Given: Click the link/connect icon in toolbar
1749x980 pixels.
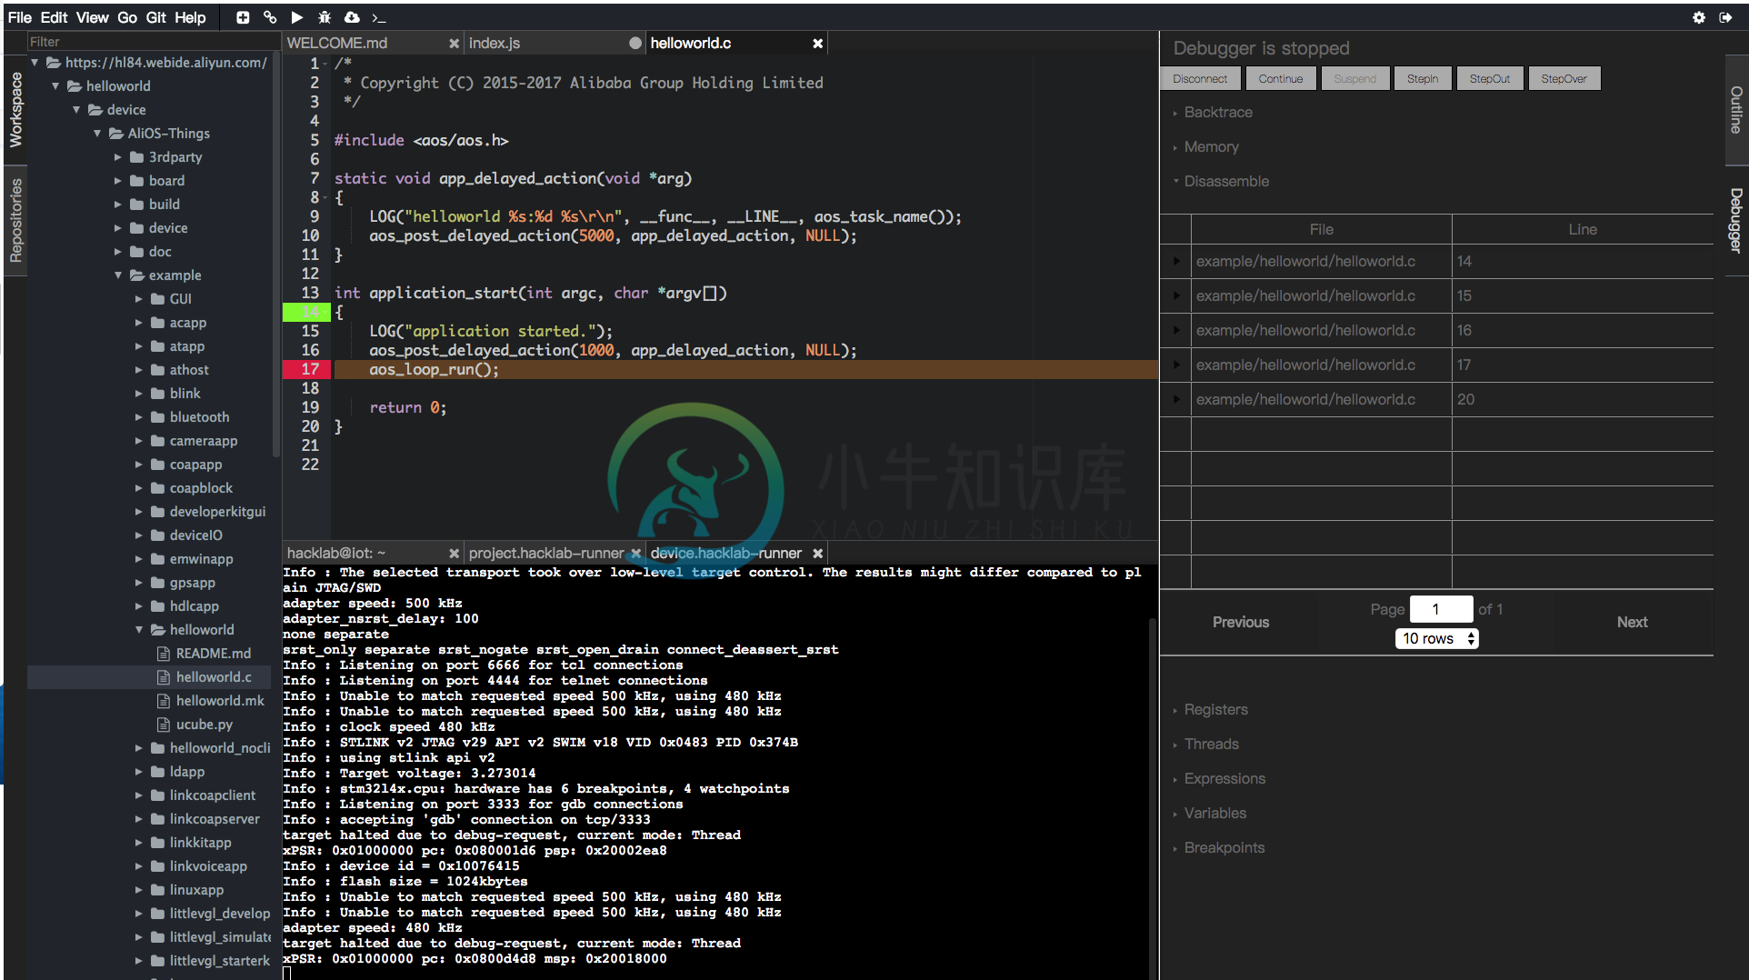Looking at the screenshot, I should pos(270,17).
